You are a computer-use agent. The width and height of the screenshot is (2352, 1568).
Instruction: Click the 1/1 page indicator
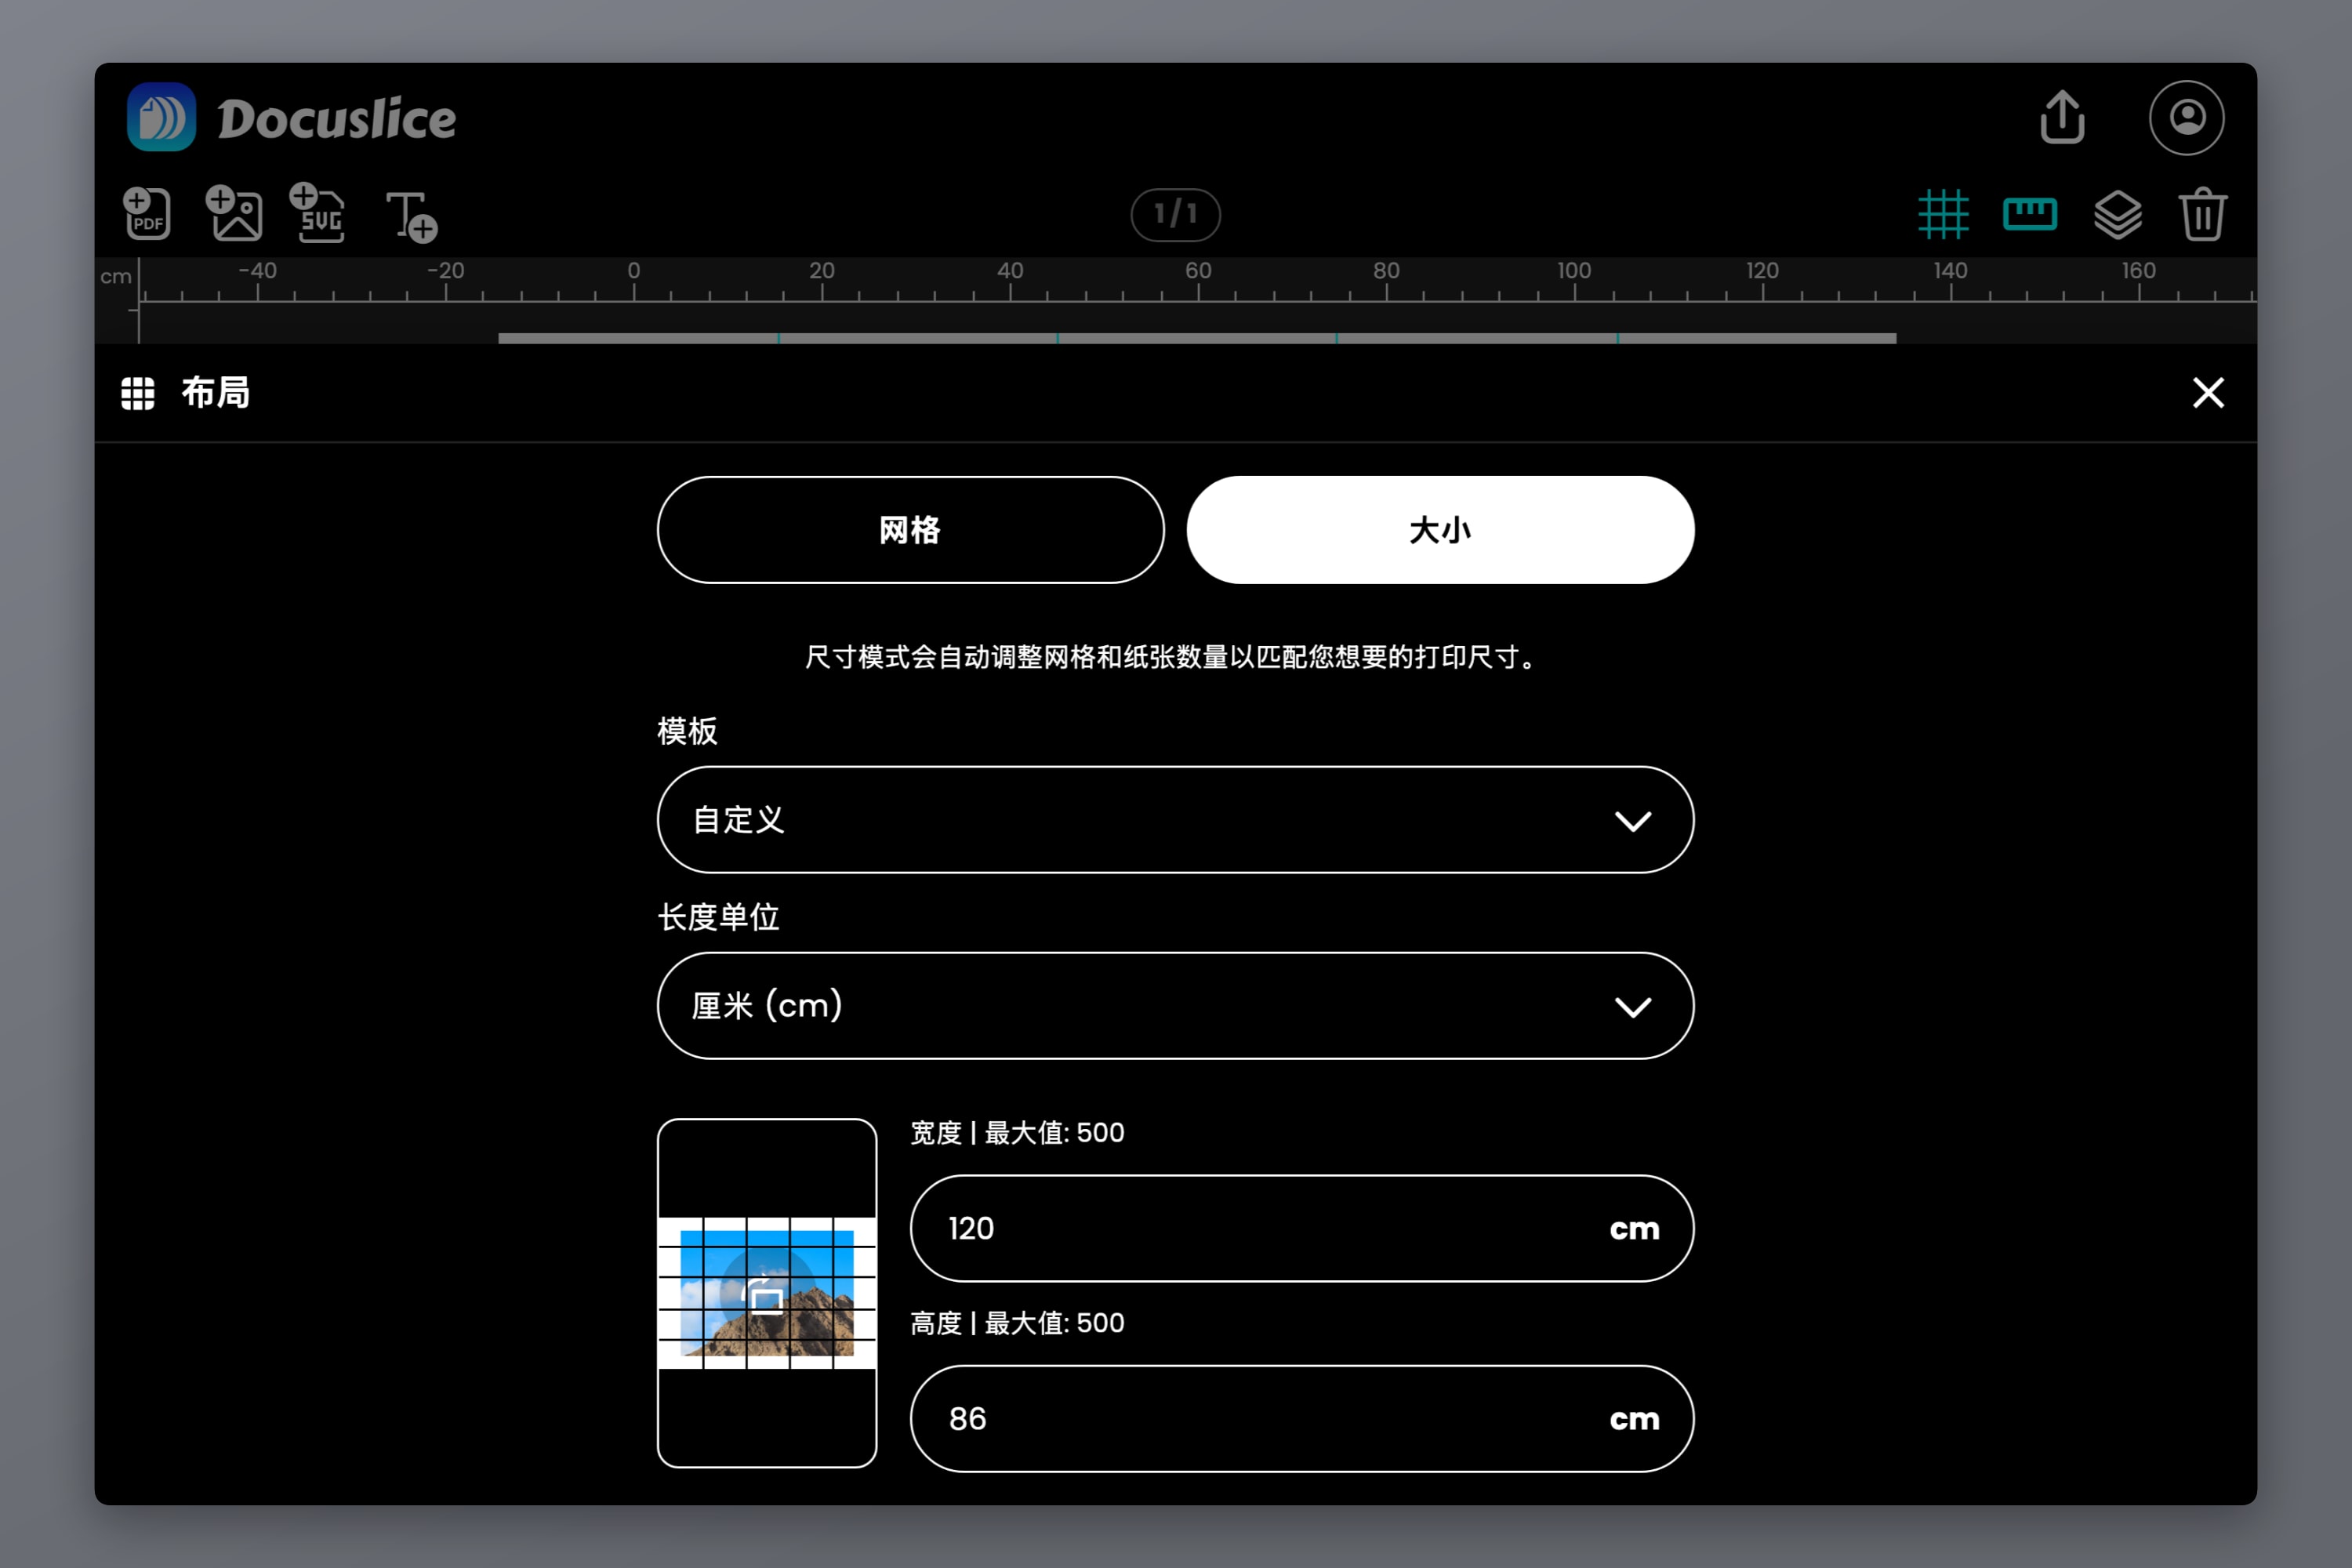coord(1175,214)
